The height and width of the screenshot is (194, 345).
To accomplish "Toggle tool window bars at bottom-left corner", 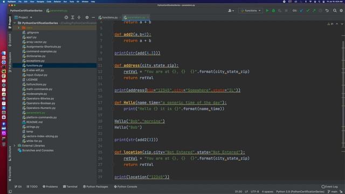I will tap(10, 192).
